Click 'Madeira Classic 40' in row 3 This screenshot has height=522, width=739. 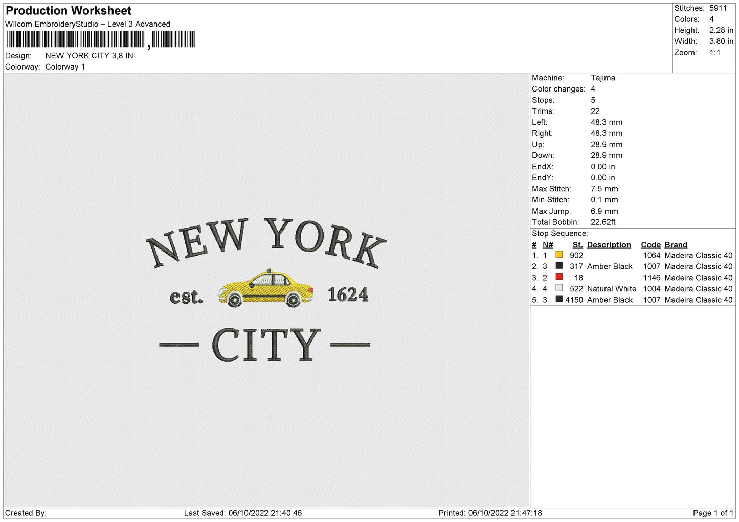click(699, 278)
